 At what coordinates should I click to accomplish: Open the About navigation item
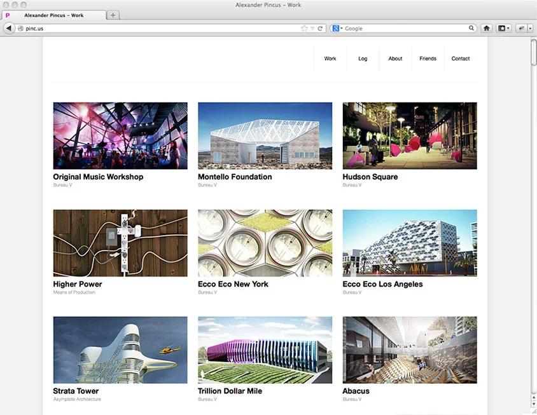click(x=395, y=58)
